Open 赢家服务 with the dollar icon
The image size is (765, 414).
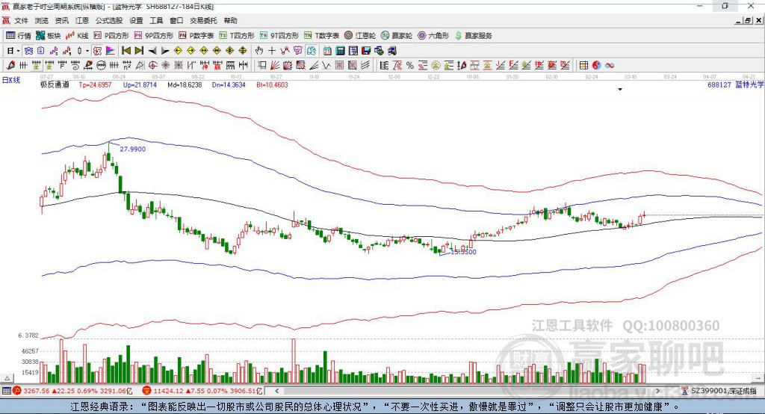pos(473,36)
